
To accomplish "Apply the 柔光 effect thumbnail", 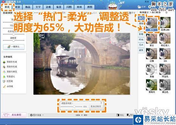I will [151, 23].
